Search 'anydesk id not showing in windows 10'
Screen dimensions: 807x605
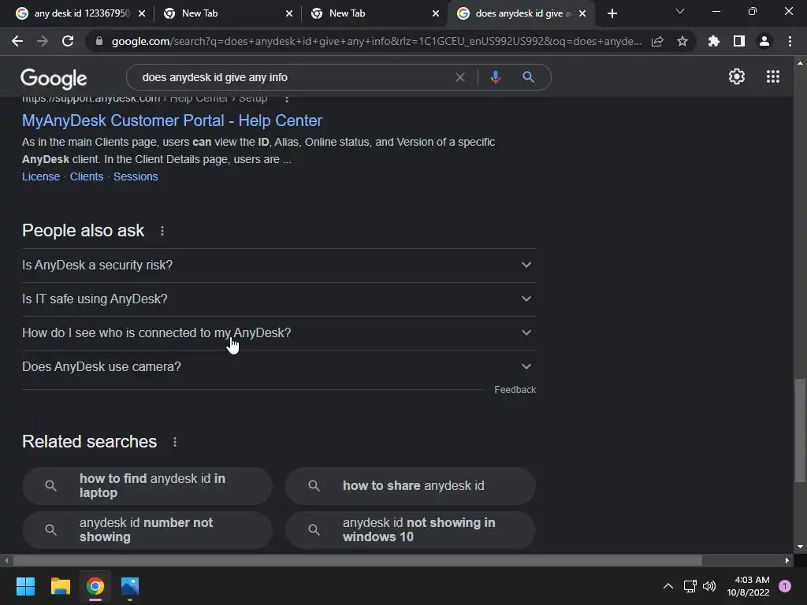tap(411, 530)
